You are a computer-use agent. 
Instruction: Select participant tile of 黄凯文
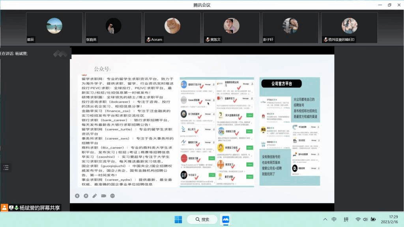(x=231, y=27)
